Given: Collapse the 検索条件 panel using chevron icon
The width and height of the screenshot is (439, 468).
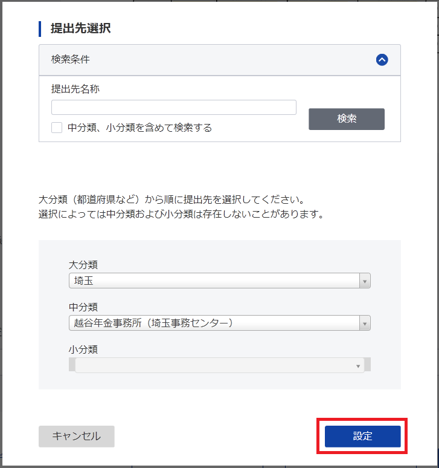Looking at the screenshot, I should 382,60.
